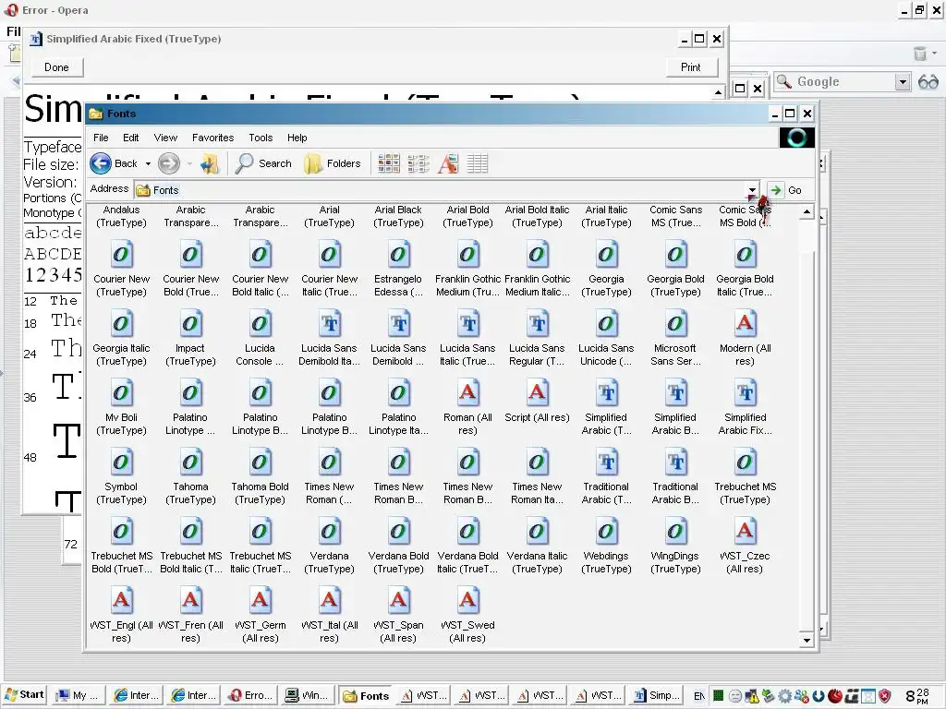Viewport: 946px width, 709px height.
Task: Click the taskbar clock
Action: coord(917,696)
